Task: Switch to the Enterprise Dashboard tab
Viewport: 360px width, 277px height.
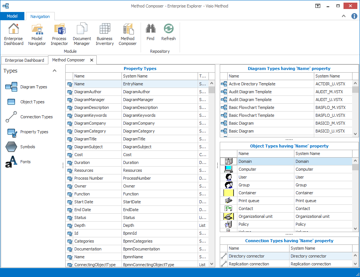Action: 24,60
